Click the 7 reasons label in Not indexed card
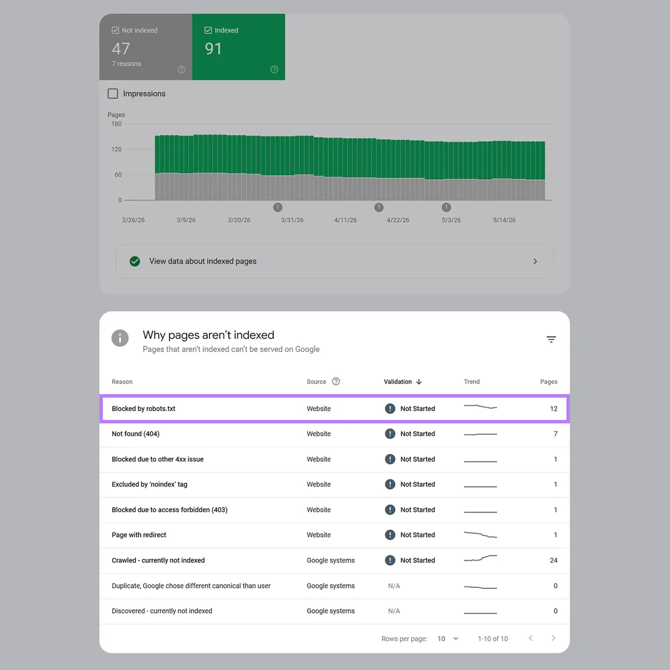670x670 pixels. [126, 64]
